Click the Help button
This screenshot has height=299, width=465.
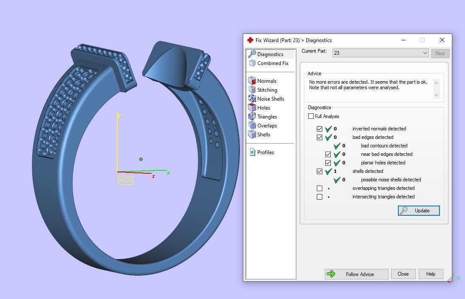pyautogui.click(x=431, y=274)
